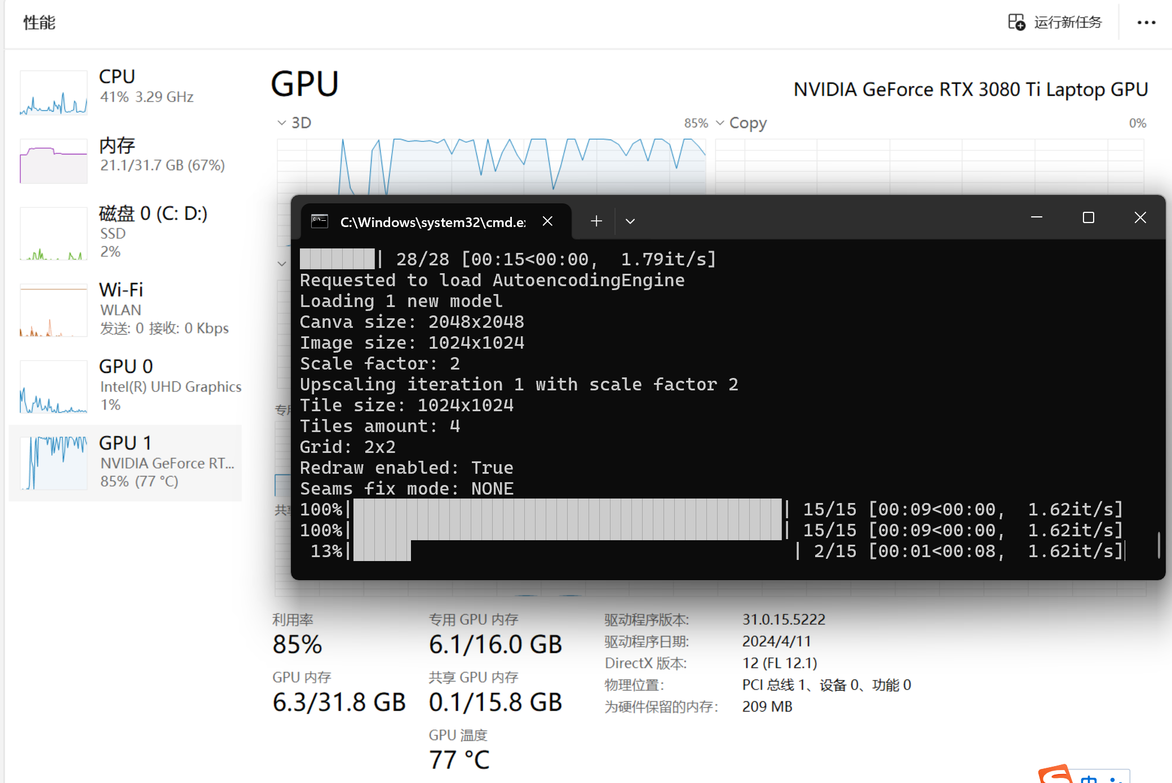Click the PCI 总线 1 location value

click(x=826, y=685)
